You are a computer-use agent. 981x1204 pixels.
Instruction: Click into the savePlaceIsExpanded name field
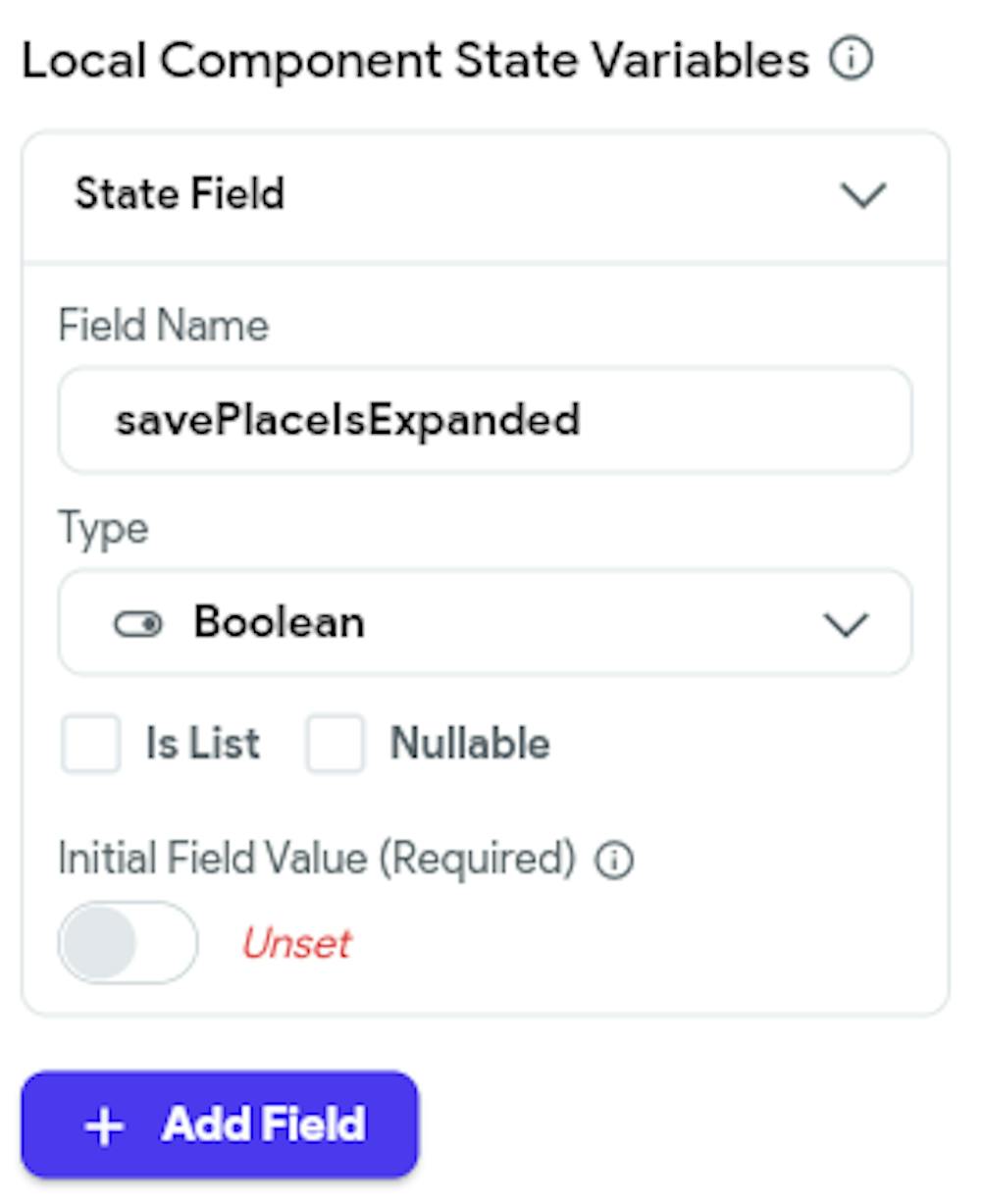click(x=486, y=420)
